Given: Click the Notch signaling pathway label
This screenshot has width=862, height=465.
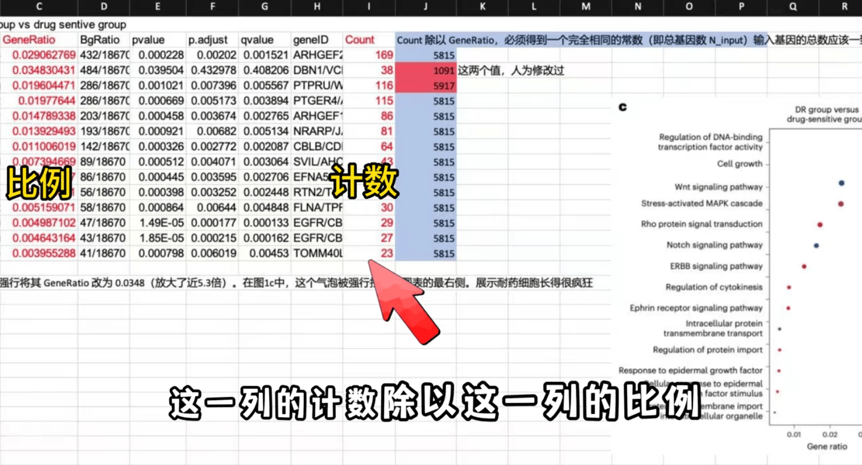Looking at the screenshot, I should click(714, 245).
